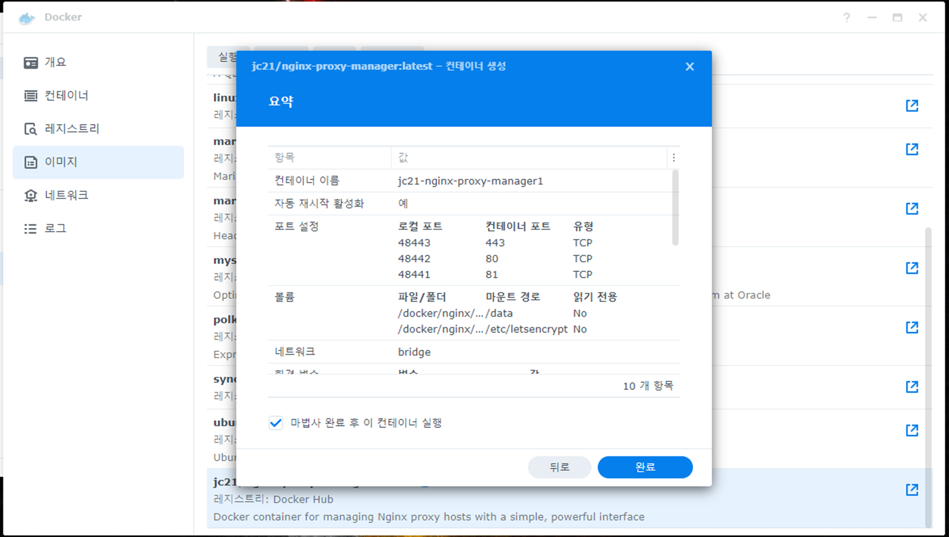Viewport: 949px width, 537px height.
Task: Close the container creation dialog
Action: pos(690,66)
